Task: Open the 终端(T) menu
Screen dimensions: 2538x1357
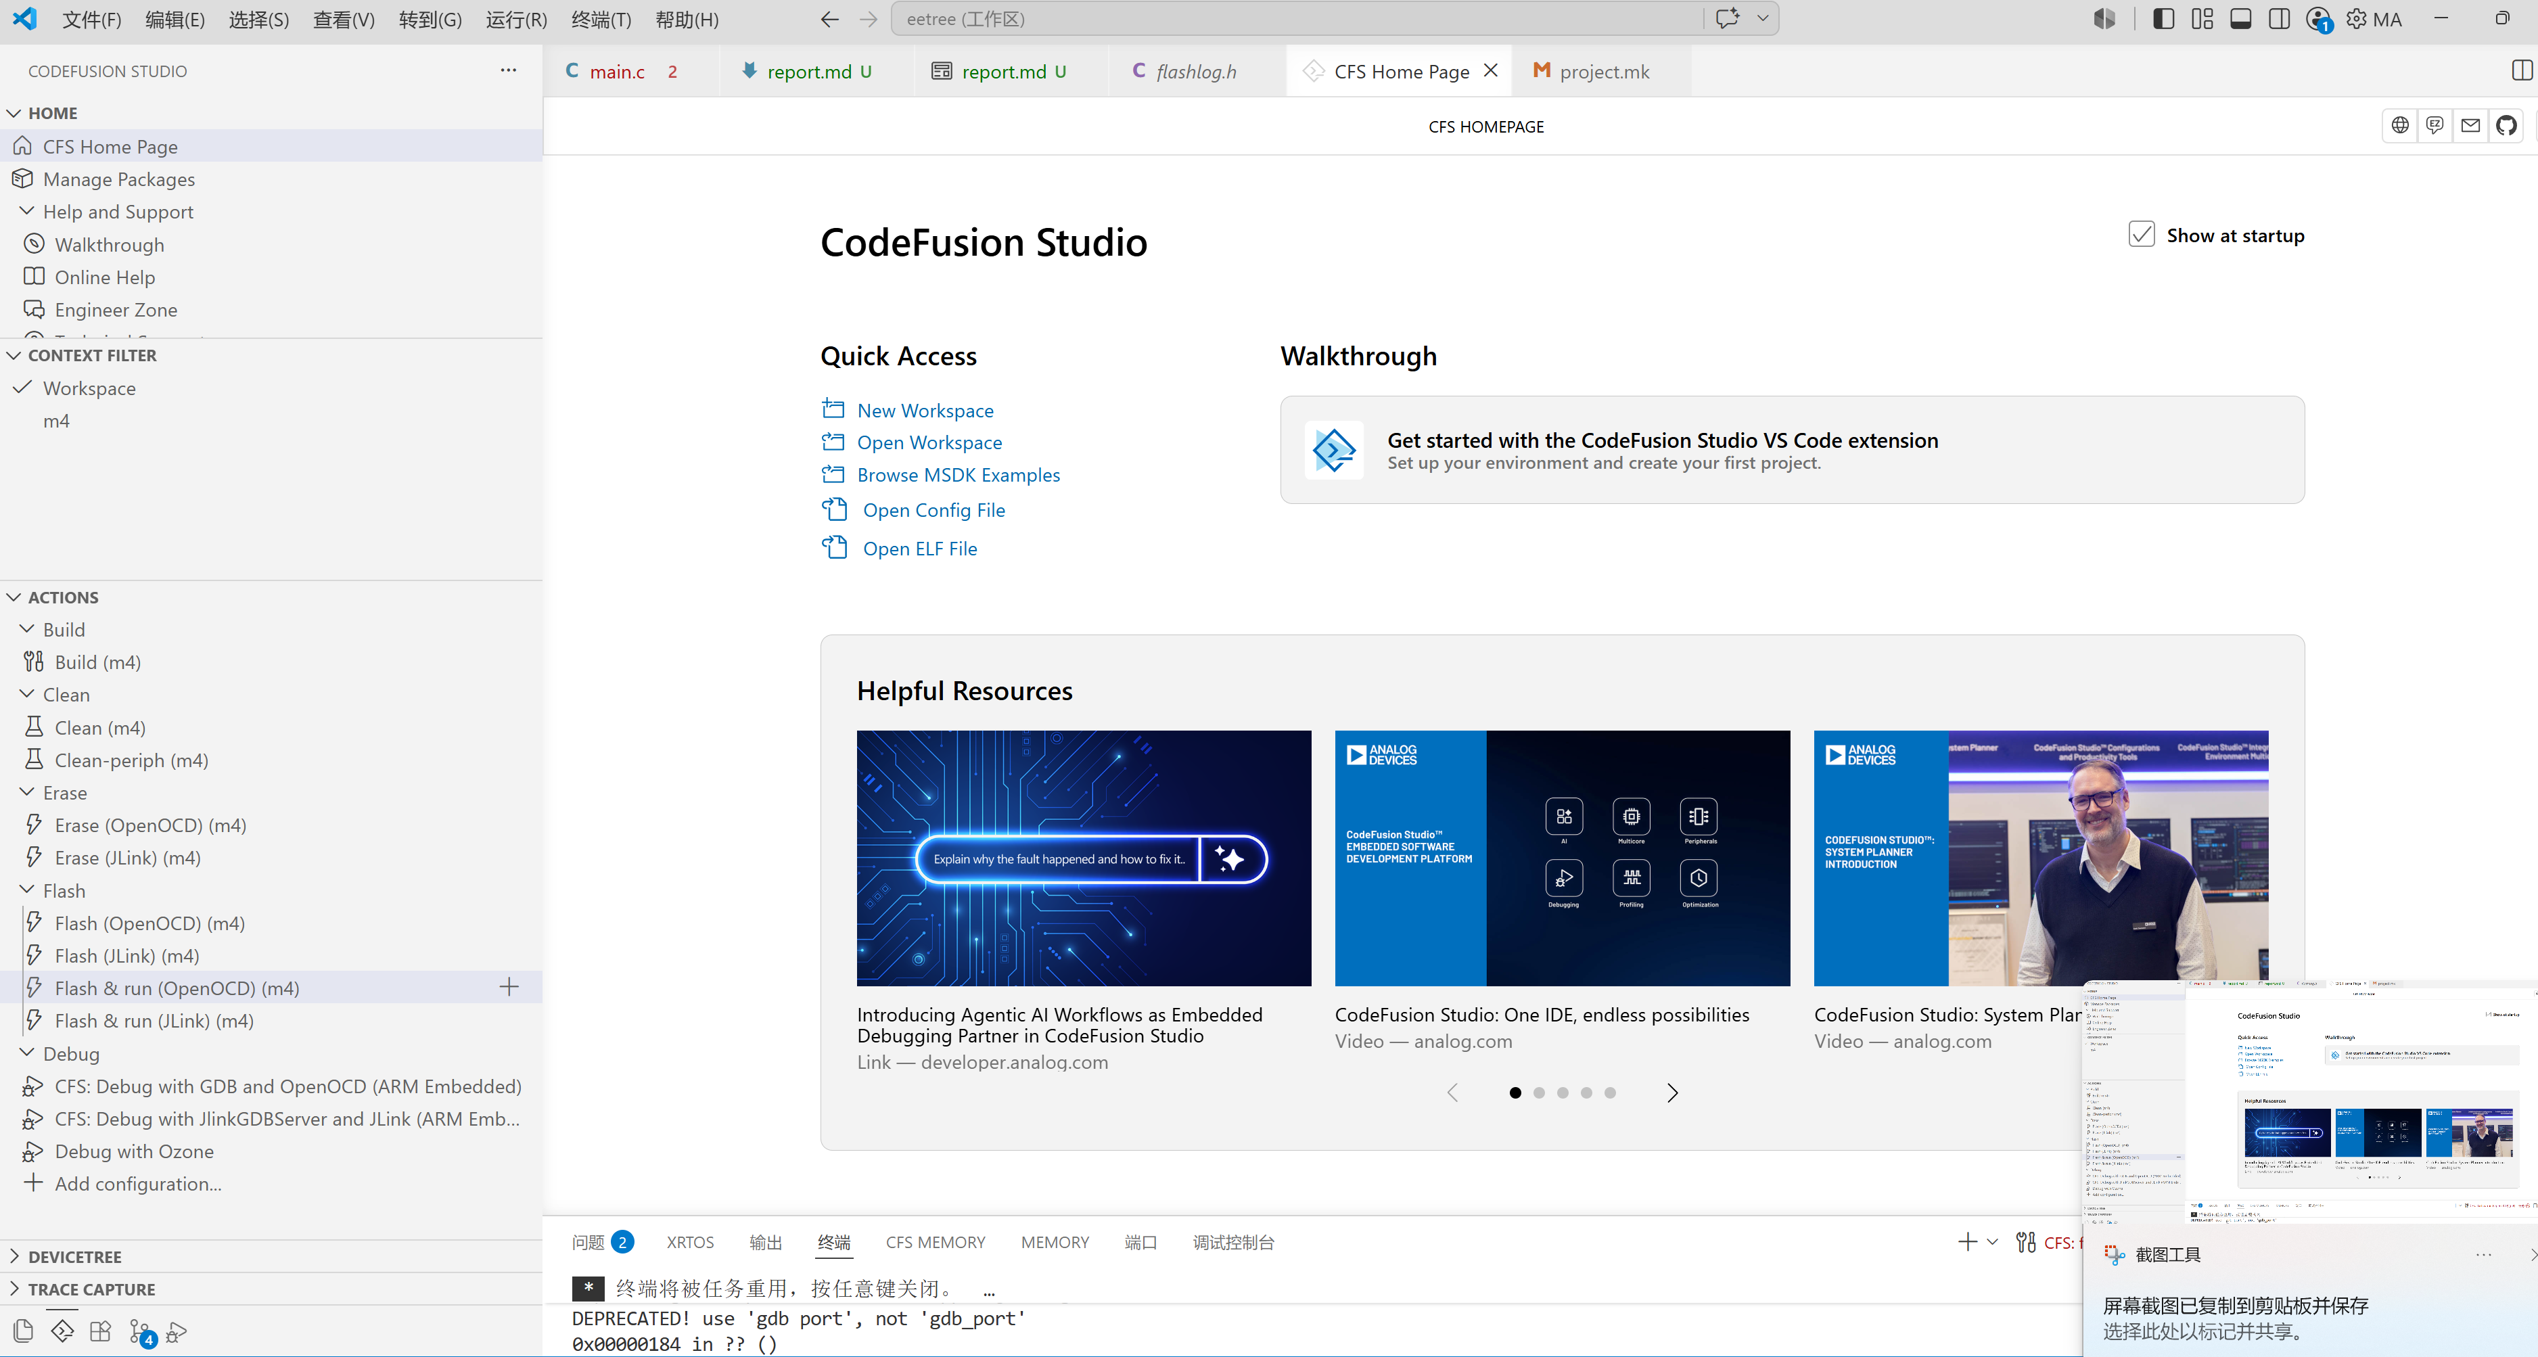Action: tap(601, 19)
